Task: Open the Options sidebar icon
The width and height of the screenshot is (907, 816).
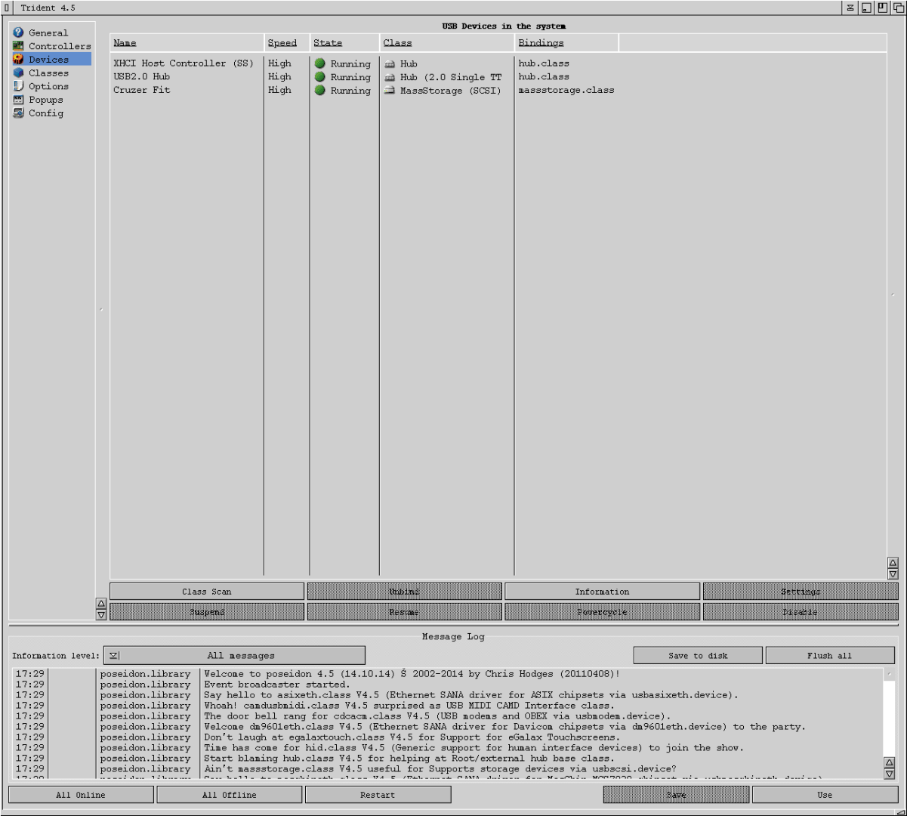Action: pos(18,86)
